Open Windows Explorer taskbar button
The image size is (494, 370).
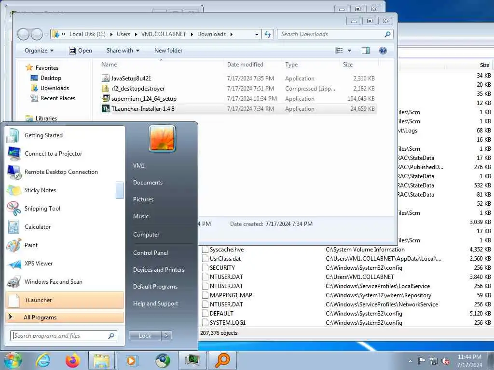click(102, 360)
